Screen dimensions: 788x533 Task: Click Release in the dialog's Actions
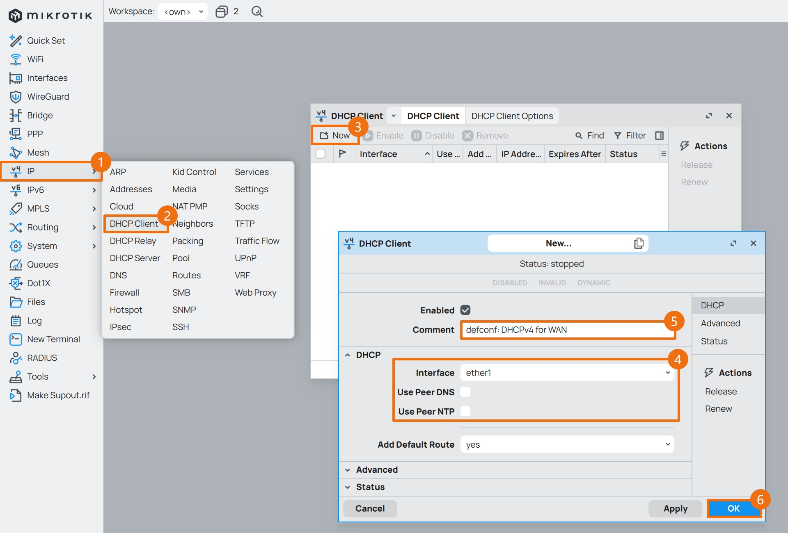click(721, 392)
